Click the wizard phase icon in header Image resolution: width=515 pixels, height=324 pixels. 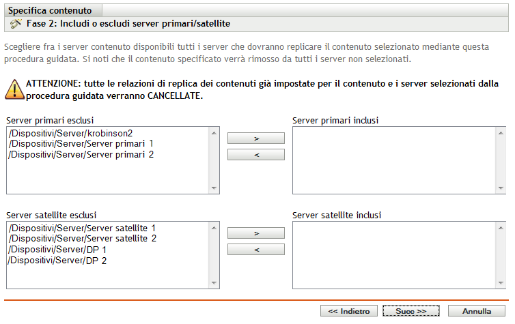(16, 23)
